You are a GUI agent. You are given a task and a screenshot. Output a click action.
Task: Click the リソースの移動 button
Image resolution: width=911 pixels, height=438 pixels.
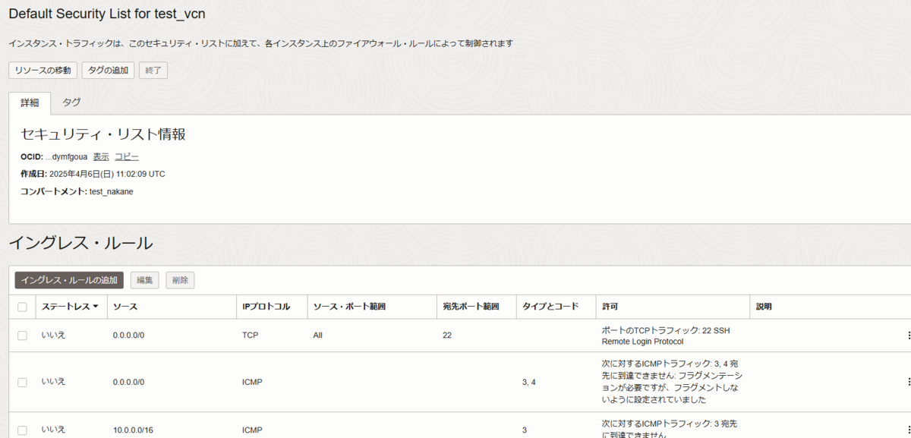[x=43, y=70]
